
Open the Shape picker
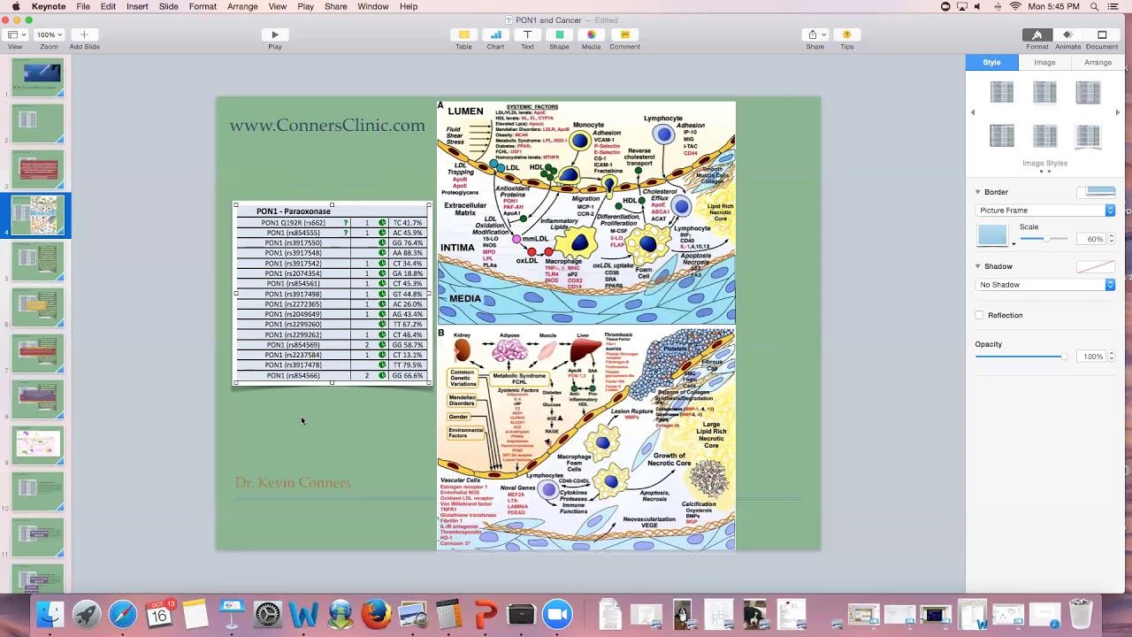[x=559, y=35]
